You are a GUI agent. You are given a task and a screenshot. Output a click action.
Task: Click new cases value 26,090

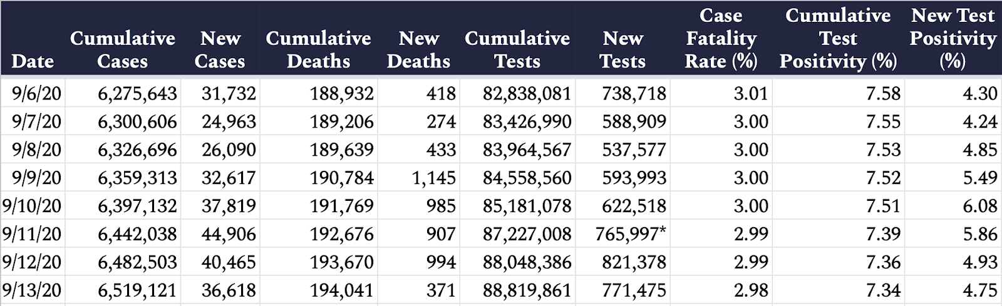[x=229, y=150]
